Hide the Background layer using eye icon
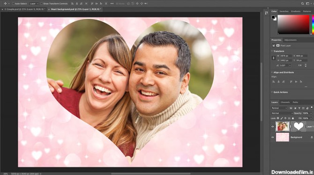Image resolution: width=314 pixels, height=175 pixels. (273, 137)
